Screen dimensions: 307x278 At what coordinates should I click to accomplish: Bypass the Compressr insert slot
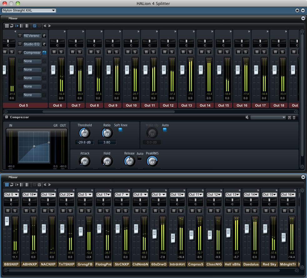click(x=20, y=53)
